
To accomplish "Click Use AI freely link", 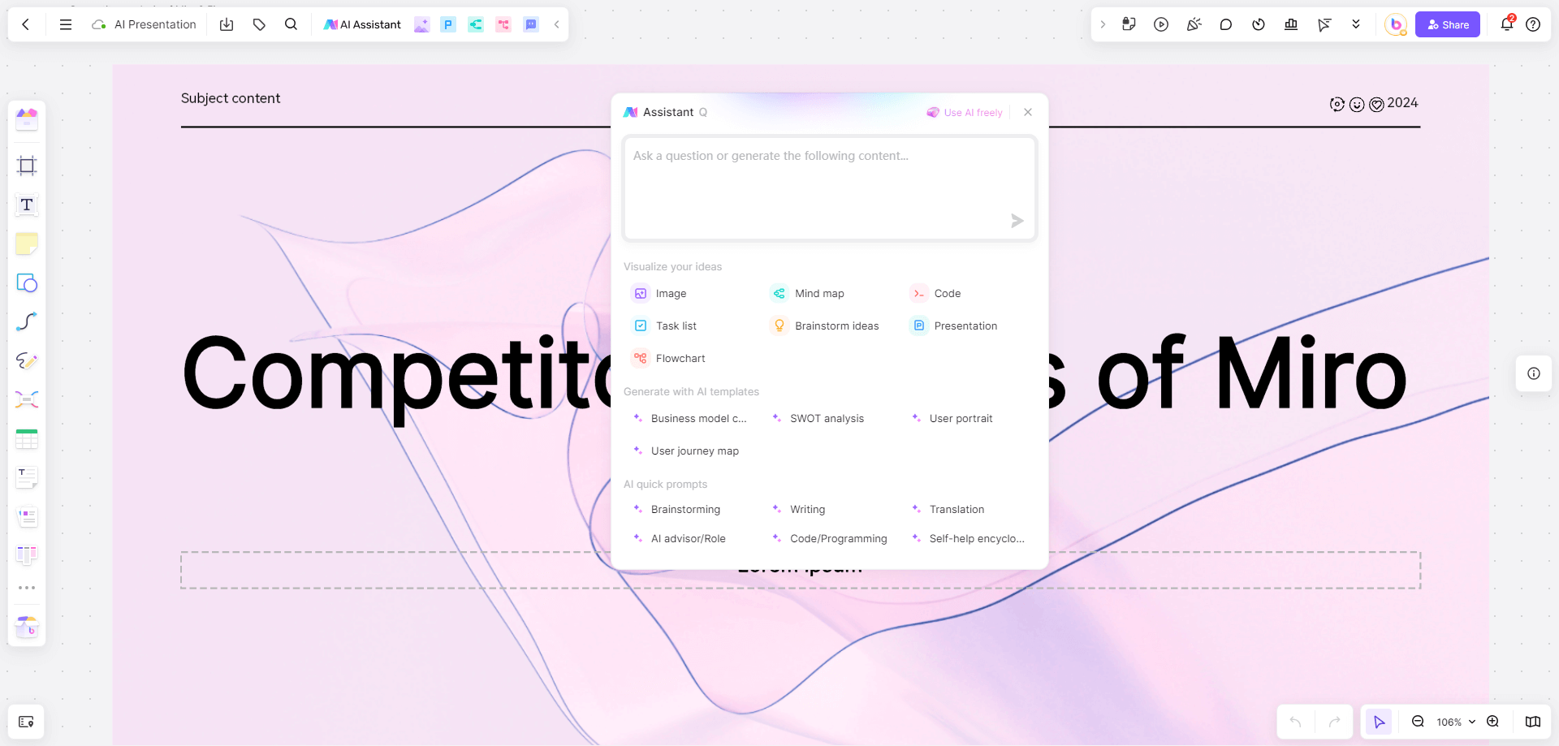I will coord(965,113).
